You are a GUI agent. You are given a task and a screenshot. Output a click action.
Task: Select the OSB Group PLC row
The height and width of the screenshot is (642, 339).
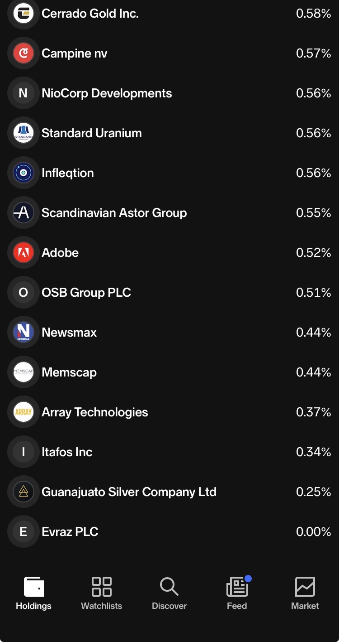[169, 293]
